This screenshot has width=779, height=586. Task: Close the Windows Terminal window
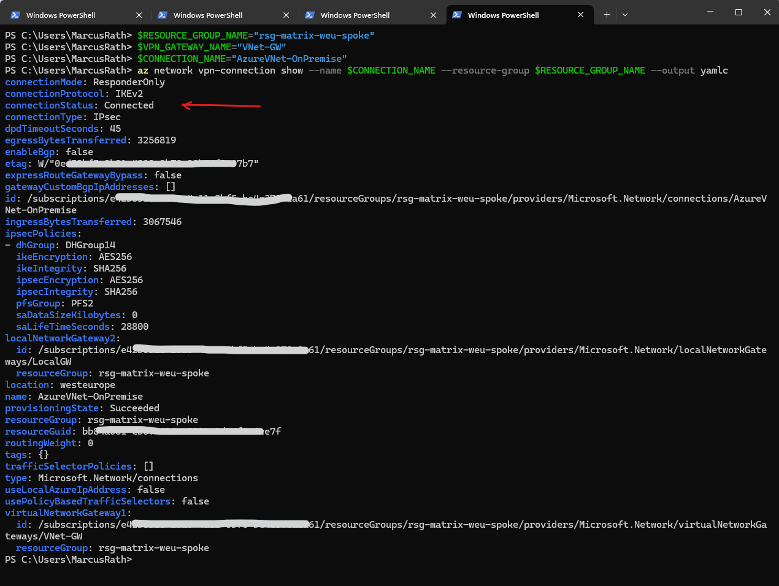tap(767, 12)
